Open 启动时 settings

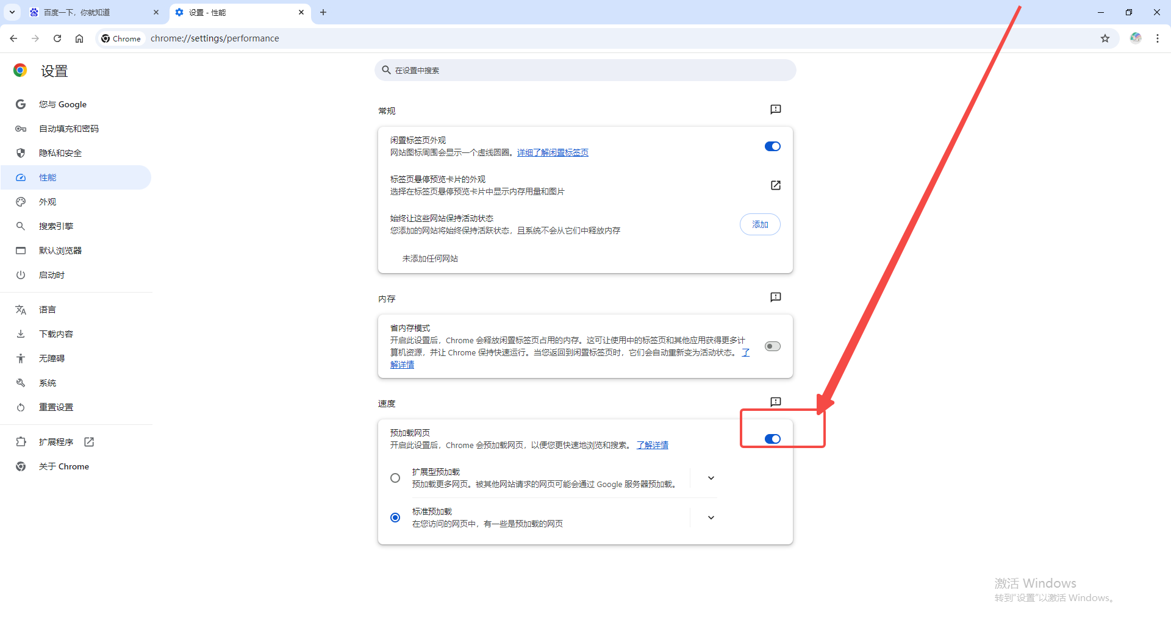tap(76, 275)
